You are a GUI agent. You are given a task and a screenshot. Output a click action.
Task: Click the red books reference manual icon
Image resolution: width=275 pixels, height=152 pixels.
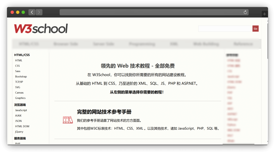coord(68,120)
